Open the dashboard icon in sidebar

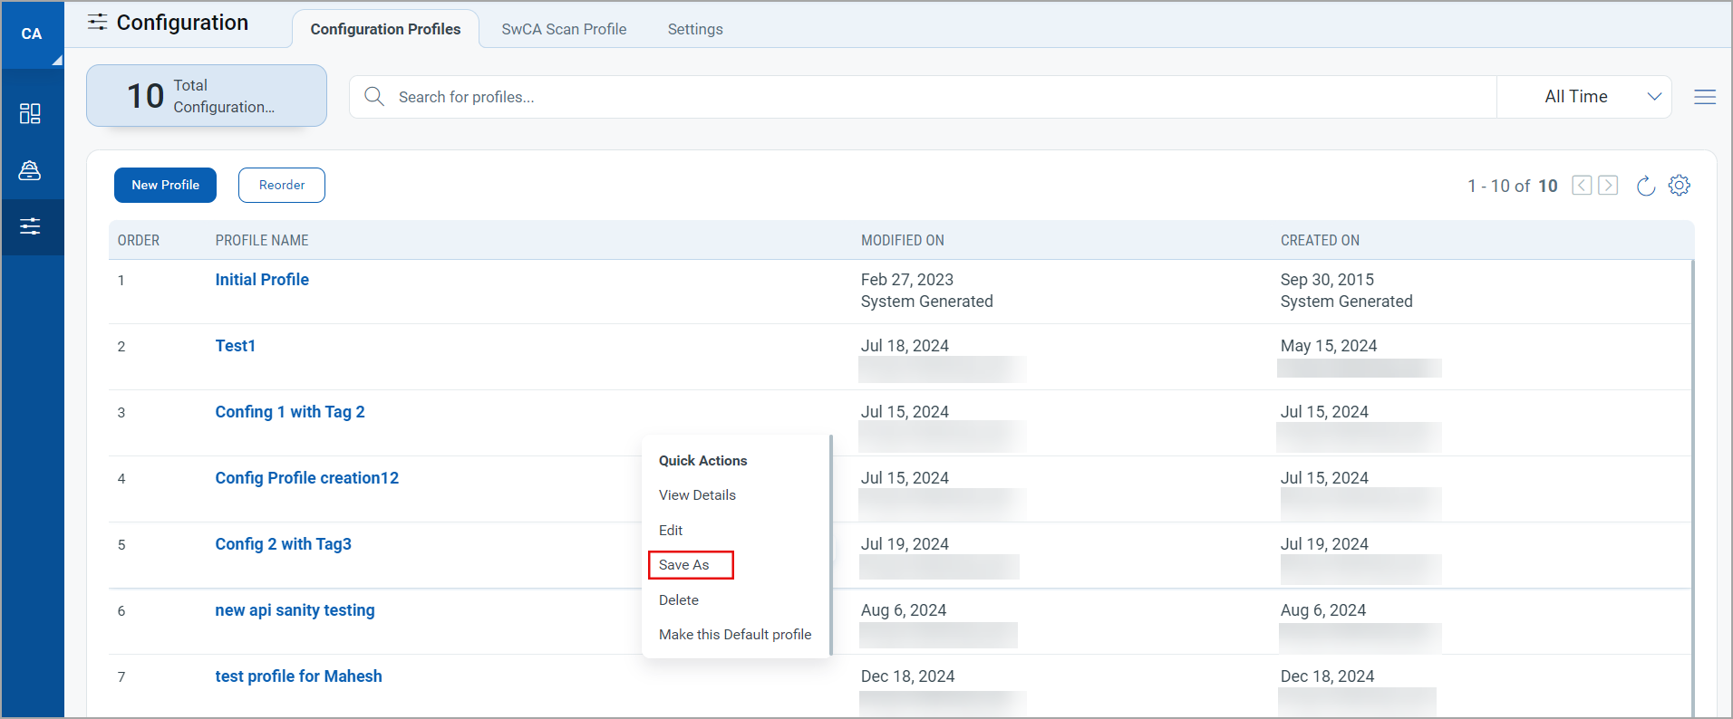(x=30, y=113)
